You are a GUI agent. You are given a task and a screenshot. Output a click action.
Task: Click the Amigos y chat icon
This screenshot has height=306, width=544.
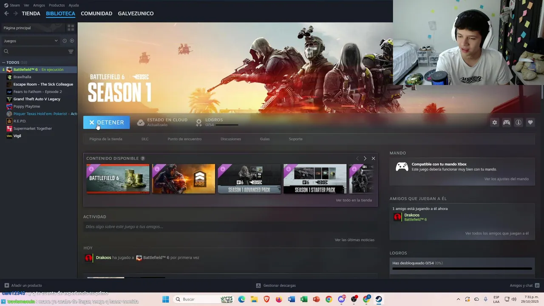pyautogui.click(x=537, y=285)
